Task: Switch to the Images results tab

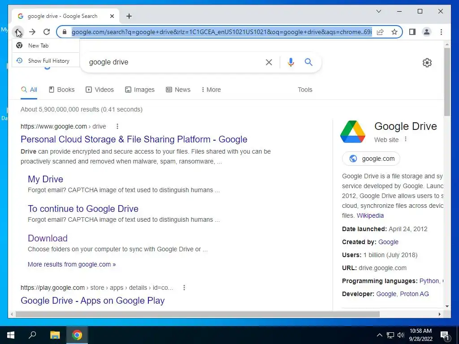Action: (140, 90)
